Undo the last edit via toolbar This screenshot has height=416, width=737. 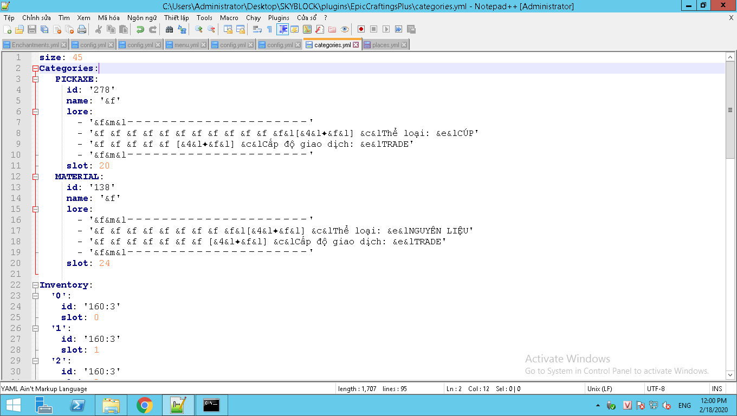(x=140, y=29)
